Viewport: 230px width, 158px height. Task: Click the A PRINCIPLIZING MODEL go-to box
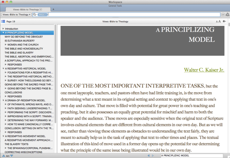tap(192, 156)
